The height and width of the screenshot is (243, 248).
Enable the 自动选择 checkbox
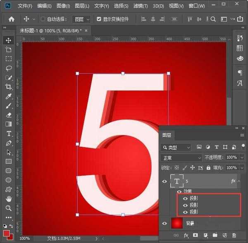(43, 19)
